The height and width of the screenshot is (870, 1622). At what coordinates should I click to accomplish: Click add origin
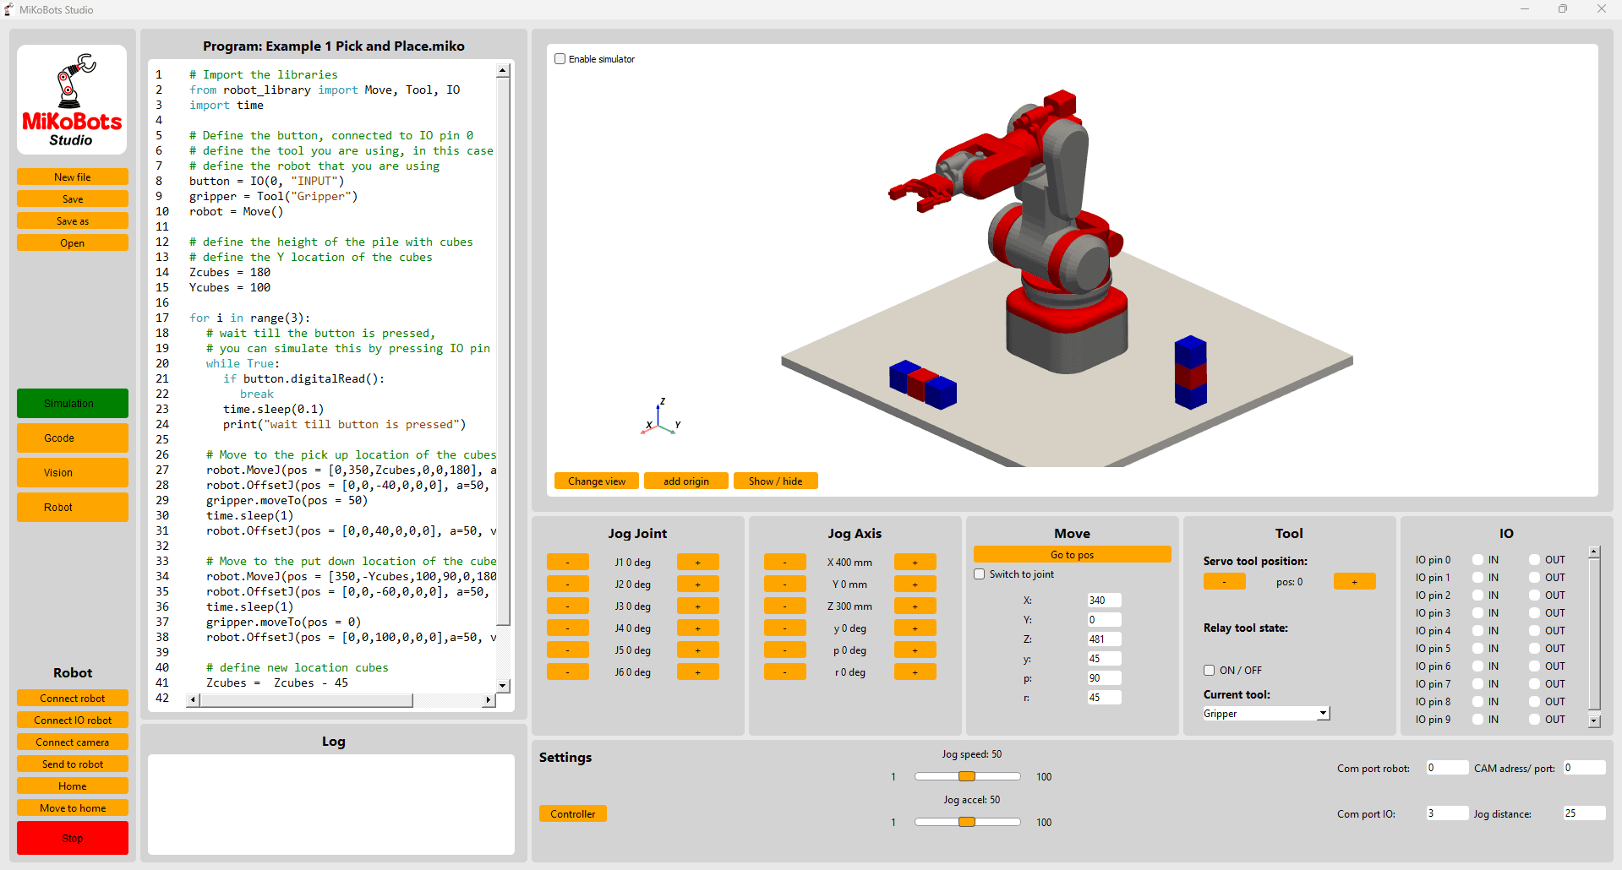click(685, 481)
